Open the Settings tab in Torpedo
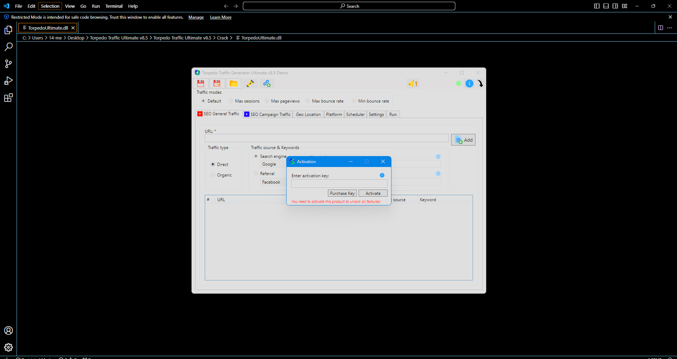This screenshot has width=677, height=359. tap(376, 114)
